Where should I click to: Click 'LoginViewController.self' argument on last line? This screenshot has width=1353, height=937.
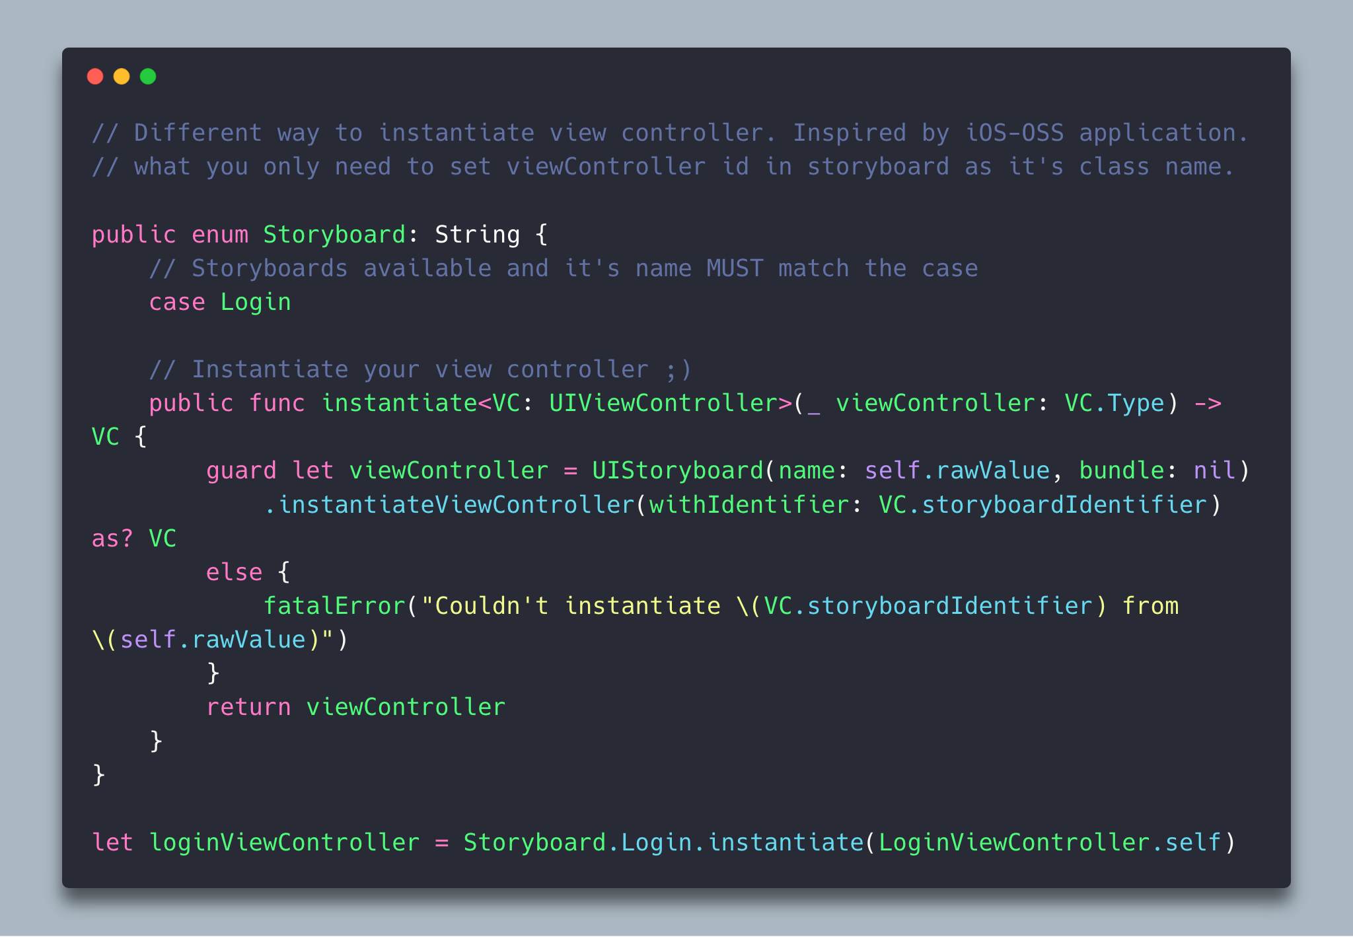[1049, 843]
